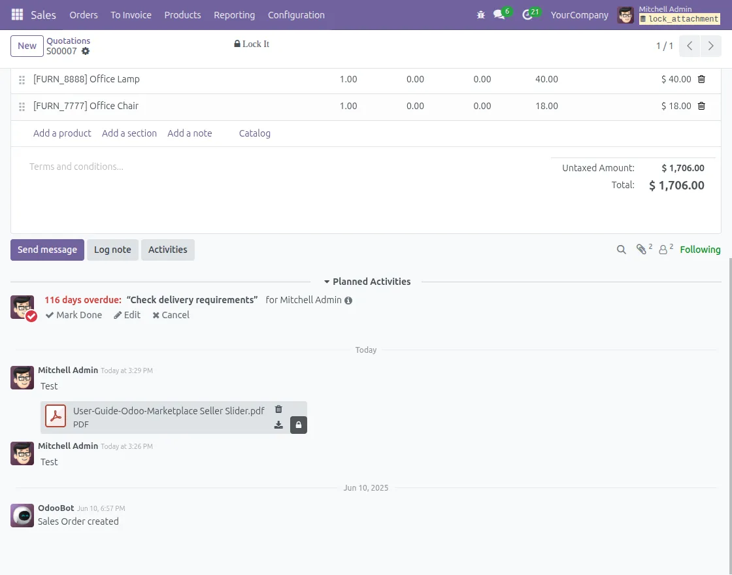Click the Terms and conditions field
Viewport: 732px width, 575px height.
click(76, 167)
